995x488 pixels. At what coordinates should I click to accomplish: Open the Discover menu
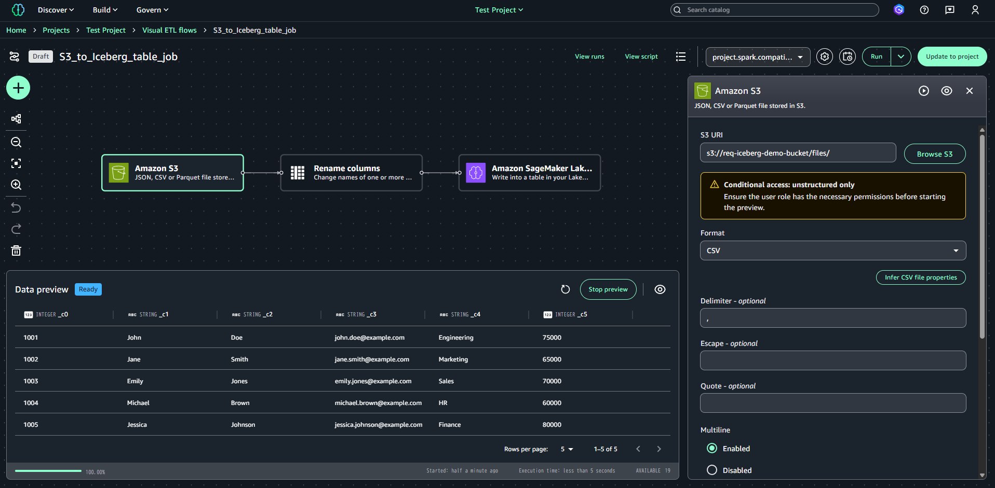56,10
